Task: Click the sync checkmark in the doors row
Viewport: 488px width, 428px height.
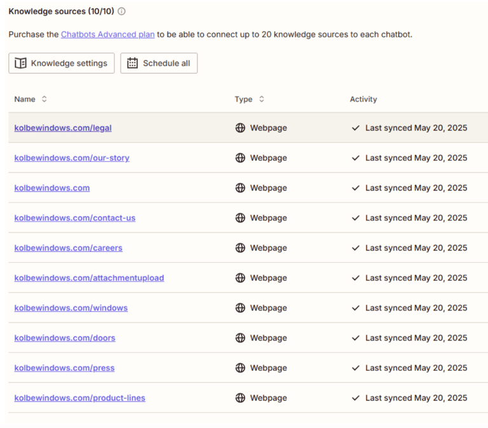Action: [x=356, y=338]
